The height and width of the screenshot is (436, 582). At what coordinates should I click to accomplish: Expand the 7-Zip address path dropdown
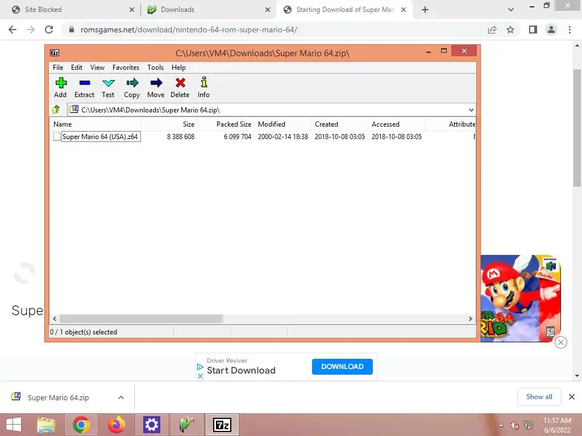click(x=471, y=110)
